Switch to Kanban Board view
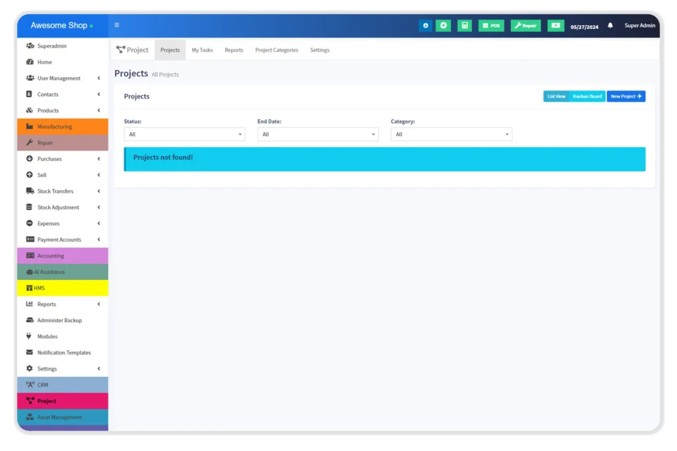677x451 pixels. point(587,96)
